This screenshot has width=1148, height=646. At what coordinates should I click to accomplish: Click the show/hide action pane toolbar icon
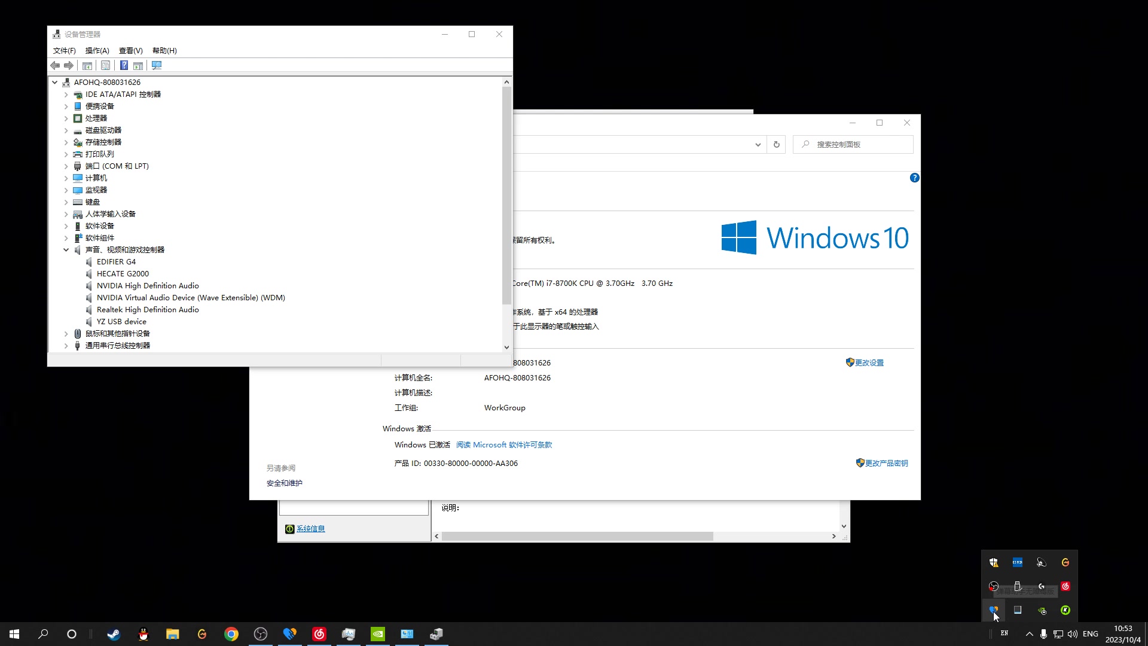pos(138,65)
